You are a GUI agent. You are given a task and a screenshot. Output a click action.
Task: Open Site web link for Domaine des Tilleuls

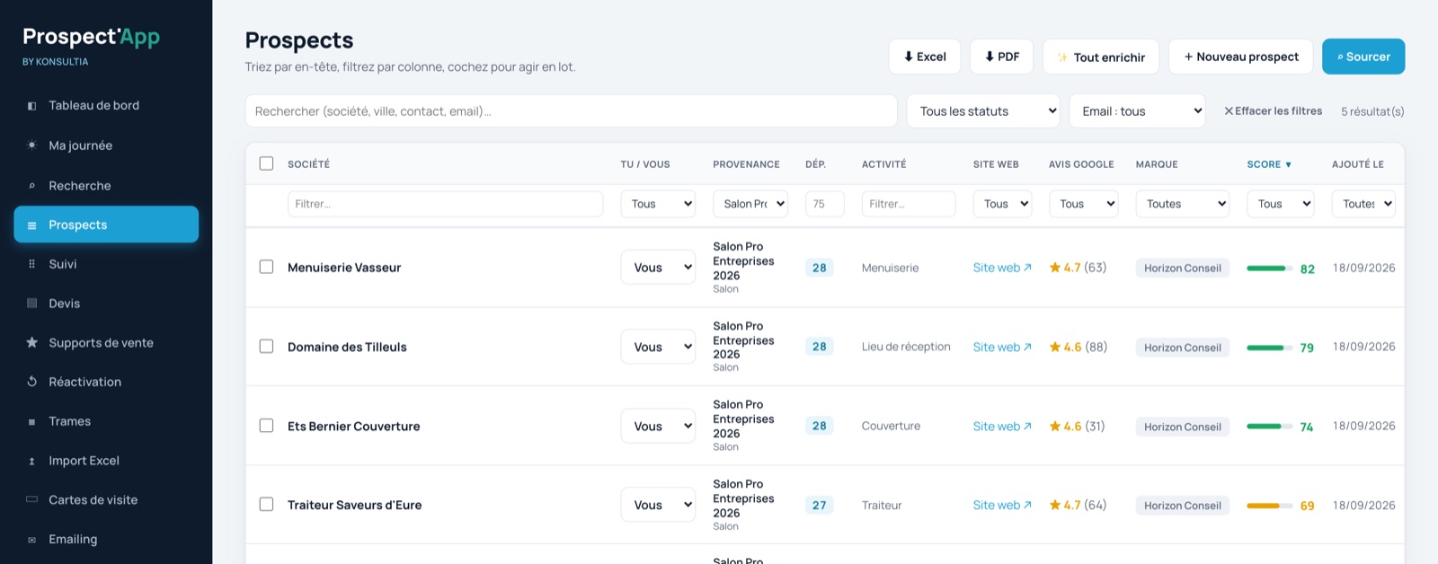(1002, 347)
